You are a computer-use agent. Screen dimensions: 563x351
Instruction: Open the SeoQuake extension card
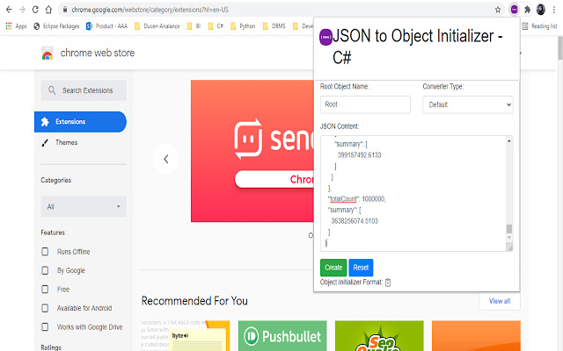(x=379, y=335)
